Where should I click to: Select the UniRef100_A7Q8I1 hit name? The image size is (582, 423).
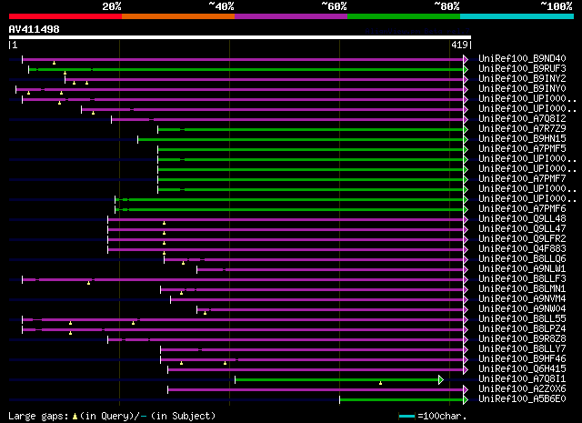pos(522,379)
